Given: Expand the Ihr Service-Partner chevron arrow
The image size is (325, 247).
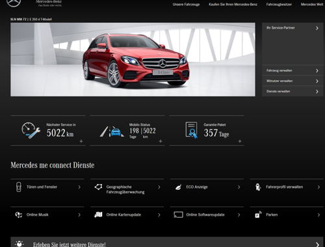Looking at the screenshot, I should tap(317, 28).
